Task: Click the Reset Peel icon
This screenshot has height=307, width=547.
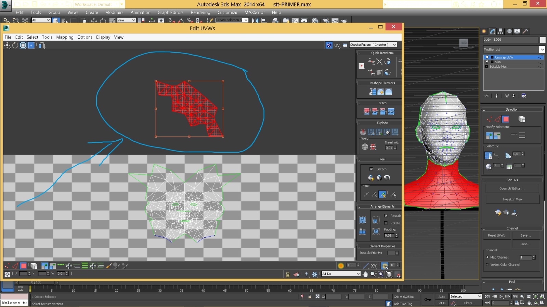Action: click(x=387, y=178)
